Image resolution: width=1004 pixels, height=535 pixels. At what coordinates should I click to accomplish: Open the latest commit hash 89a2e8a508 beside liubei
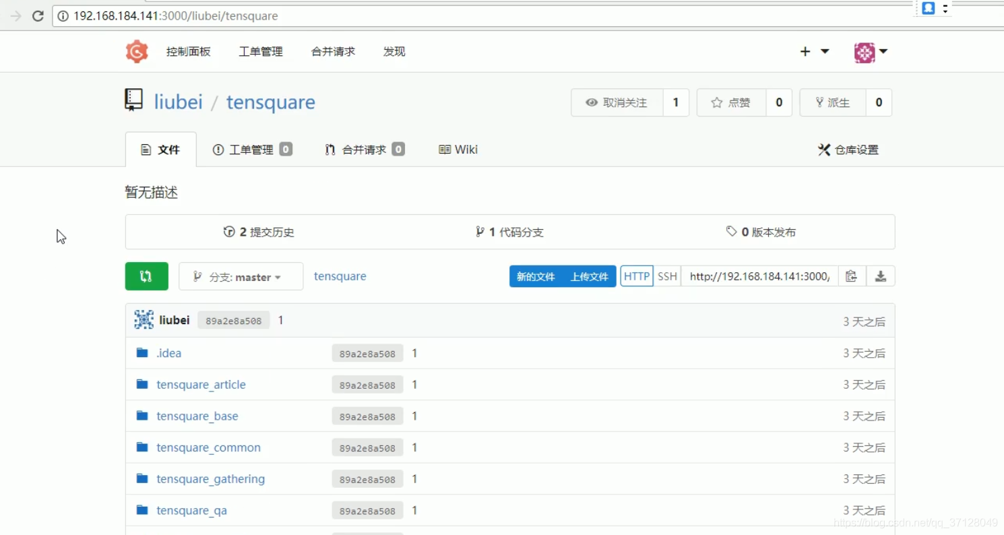click(x=233, y=321)
